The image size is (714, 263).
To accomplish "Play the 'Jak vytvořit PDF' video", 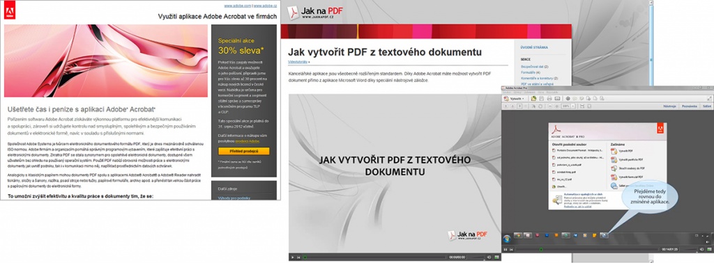I will pyautogui.click(x=292, y=257).
